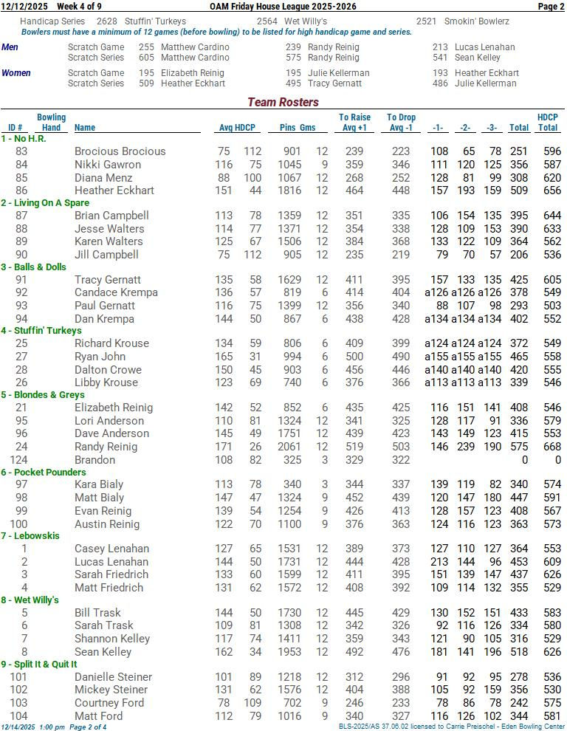Click the 'Week 4 of 9' text
Viewport: 567px width, 731px height.
[79, 7]
